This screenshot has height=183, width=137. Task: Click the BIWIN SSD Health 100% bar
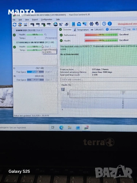(x=35, y=35)
